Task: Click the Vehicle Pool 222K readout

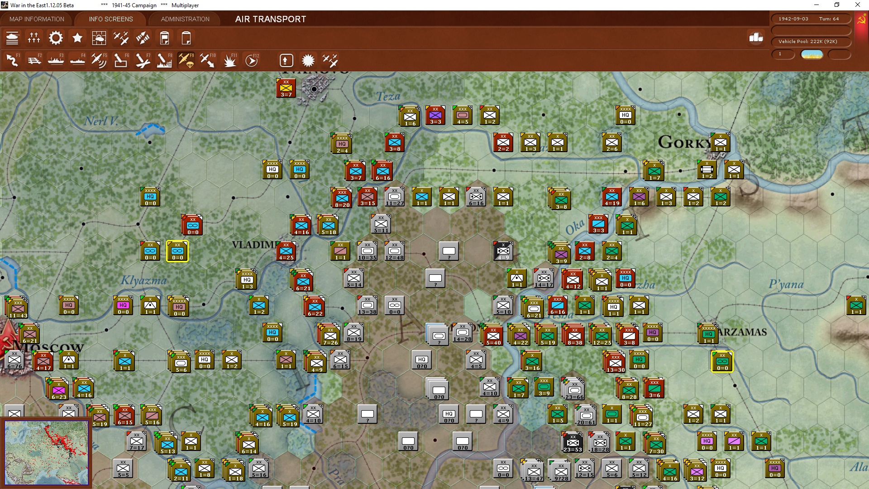Action: tap(811, 41)
